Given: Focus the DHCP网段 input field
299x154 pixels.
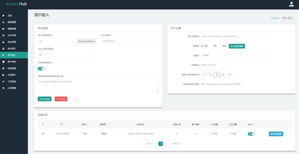Looking at the screenshot, I should click(x=130, y=41).
